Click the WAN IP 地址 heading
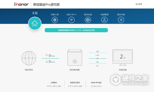The width and height of the screenshot is (154, 92). pos(96,83)
